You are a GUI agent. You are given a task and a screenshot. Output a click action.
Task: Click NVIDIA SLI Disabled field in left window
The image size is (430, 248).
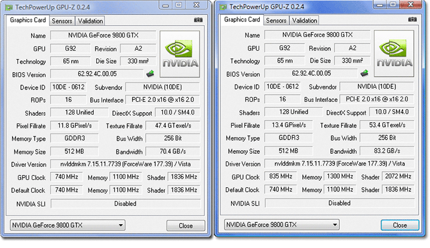[125, 204]
